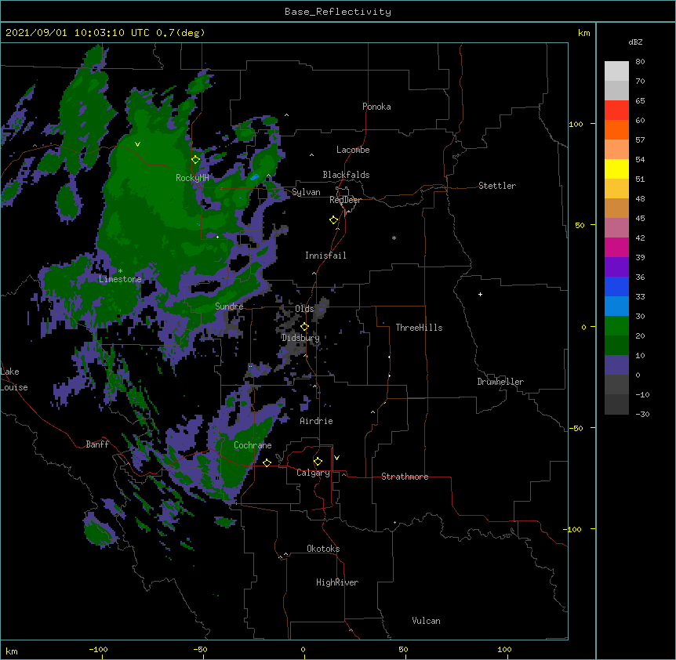Select the magenta 42-39 dBZ legend swatch
Screen dimensions: 676x660
tap(616, 247)
